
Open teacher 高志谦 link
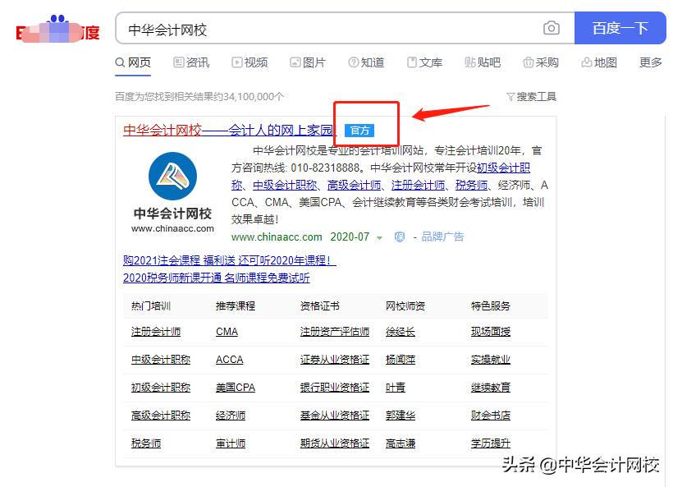(x=401, y=443)
